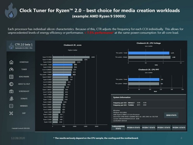Click the About & Help copyright icon
193x145 pixels.
point(11,84)
